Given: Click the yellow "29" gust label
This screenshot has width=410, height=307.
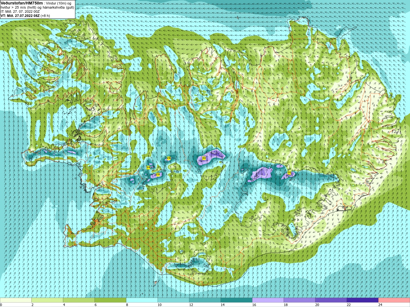Looking at the screenshot, I should point(158,174).
